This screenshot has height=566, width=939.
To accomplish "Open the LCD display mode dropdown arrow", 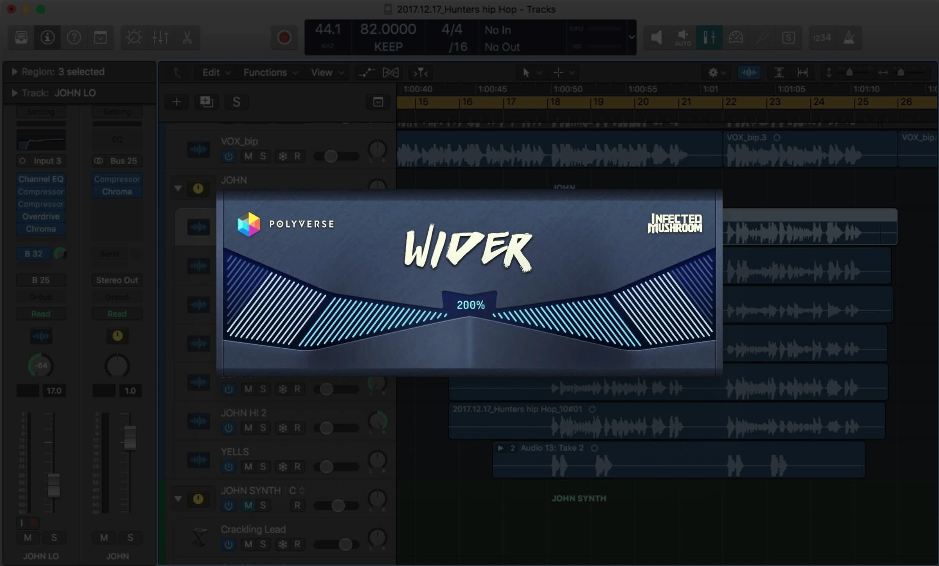I will pos(631,38).
